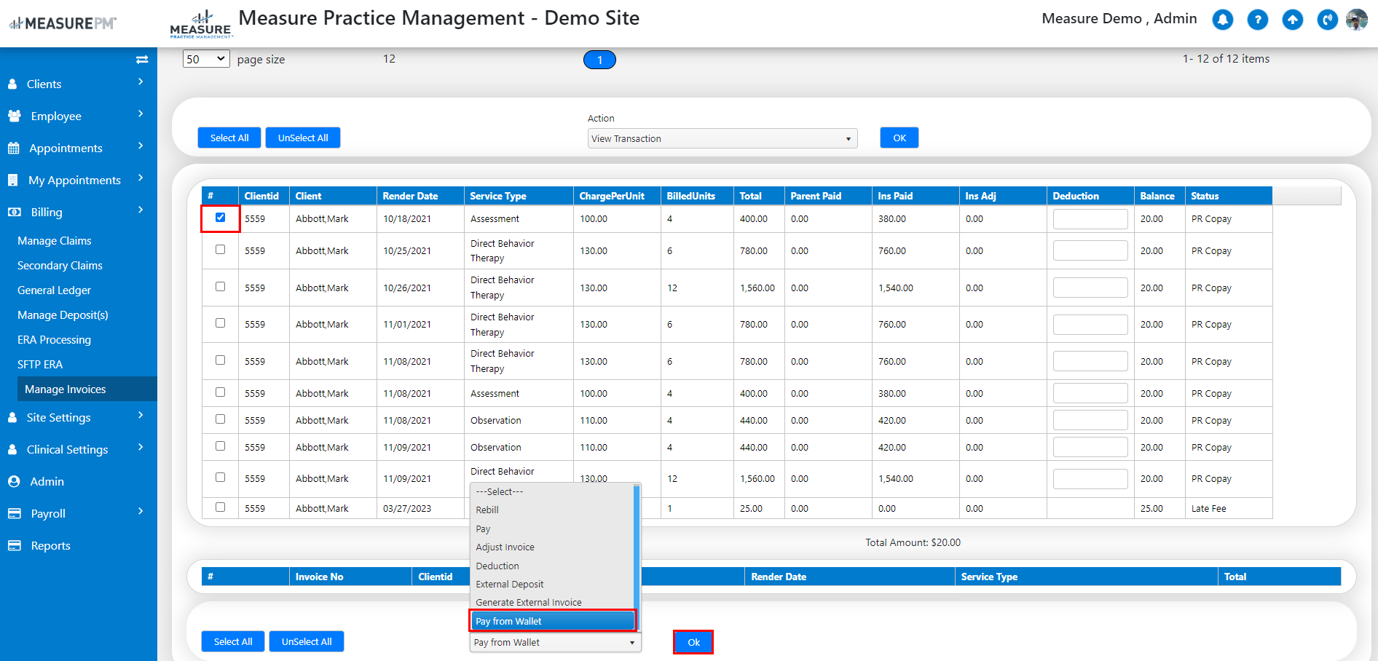
Task: Click the Deduction field for 10/25/2021 row
Action: point(1090,251)
